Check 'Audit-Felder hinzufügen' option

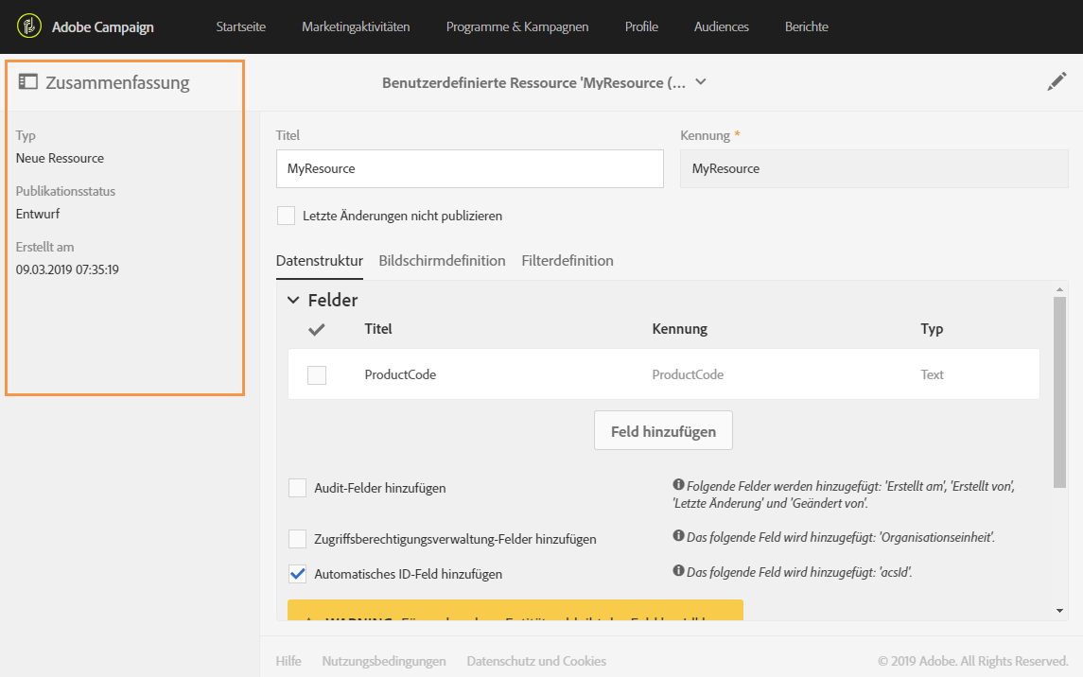tap(298, 488)
